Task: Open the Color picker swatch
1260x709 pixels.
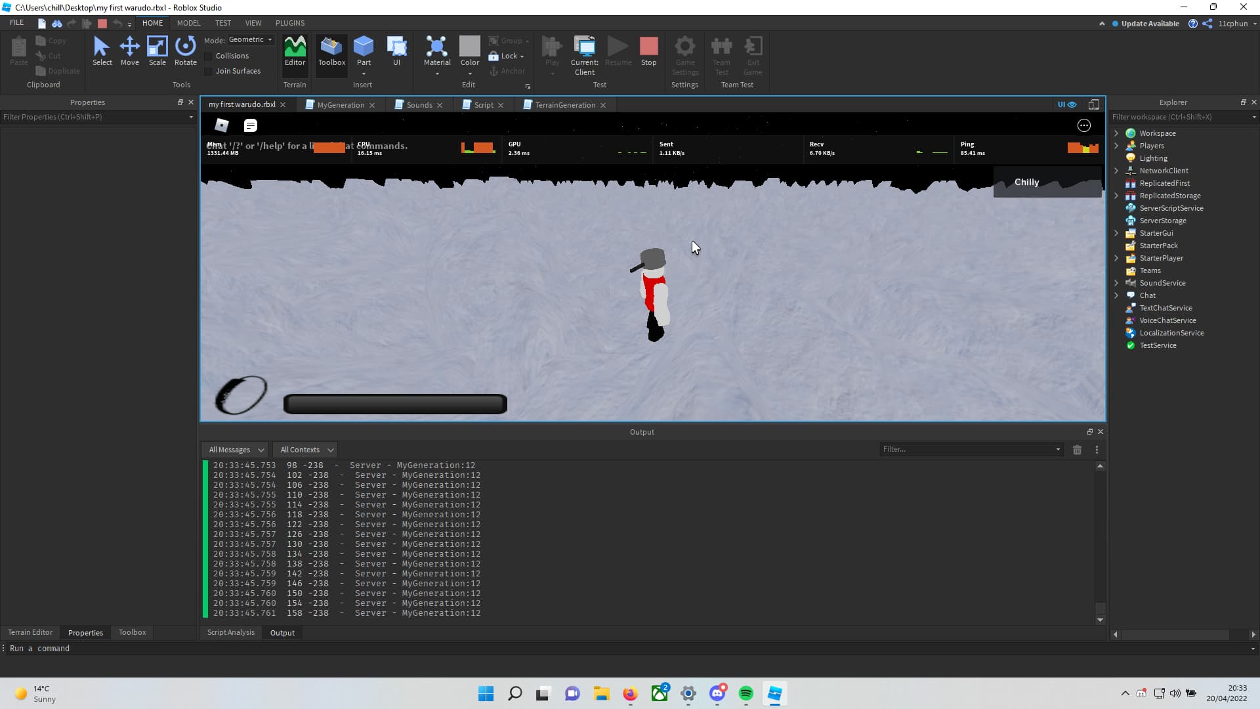Action: click(x=470, y=46)
